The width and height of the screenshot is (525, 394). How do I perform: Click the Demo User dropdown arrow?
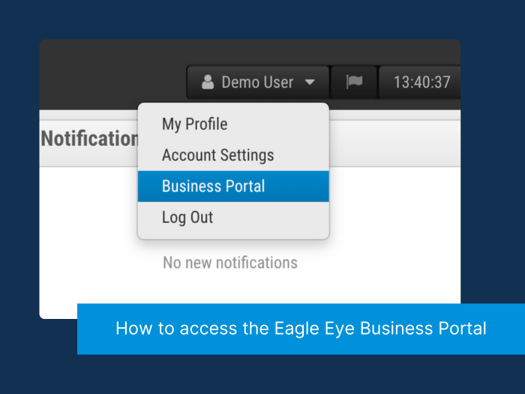(x=310, y=82)
